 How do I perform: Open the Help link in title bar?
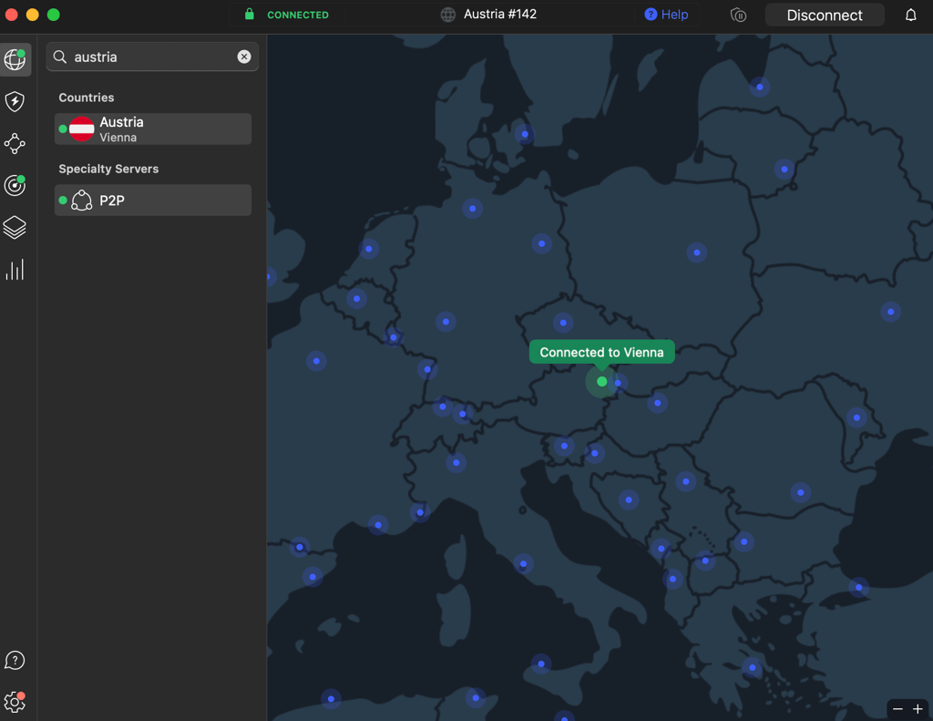pos(666,15)
